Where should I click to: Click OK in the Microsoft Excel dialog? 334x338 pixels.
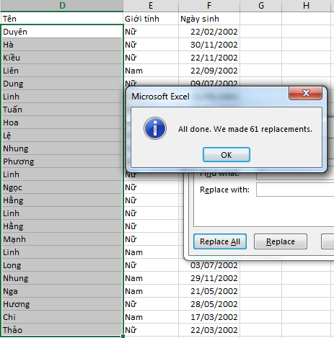pos(227,155)
